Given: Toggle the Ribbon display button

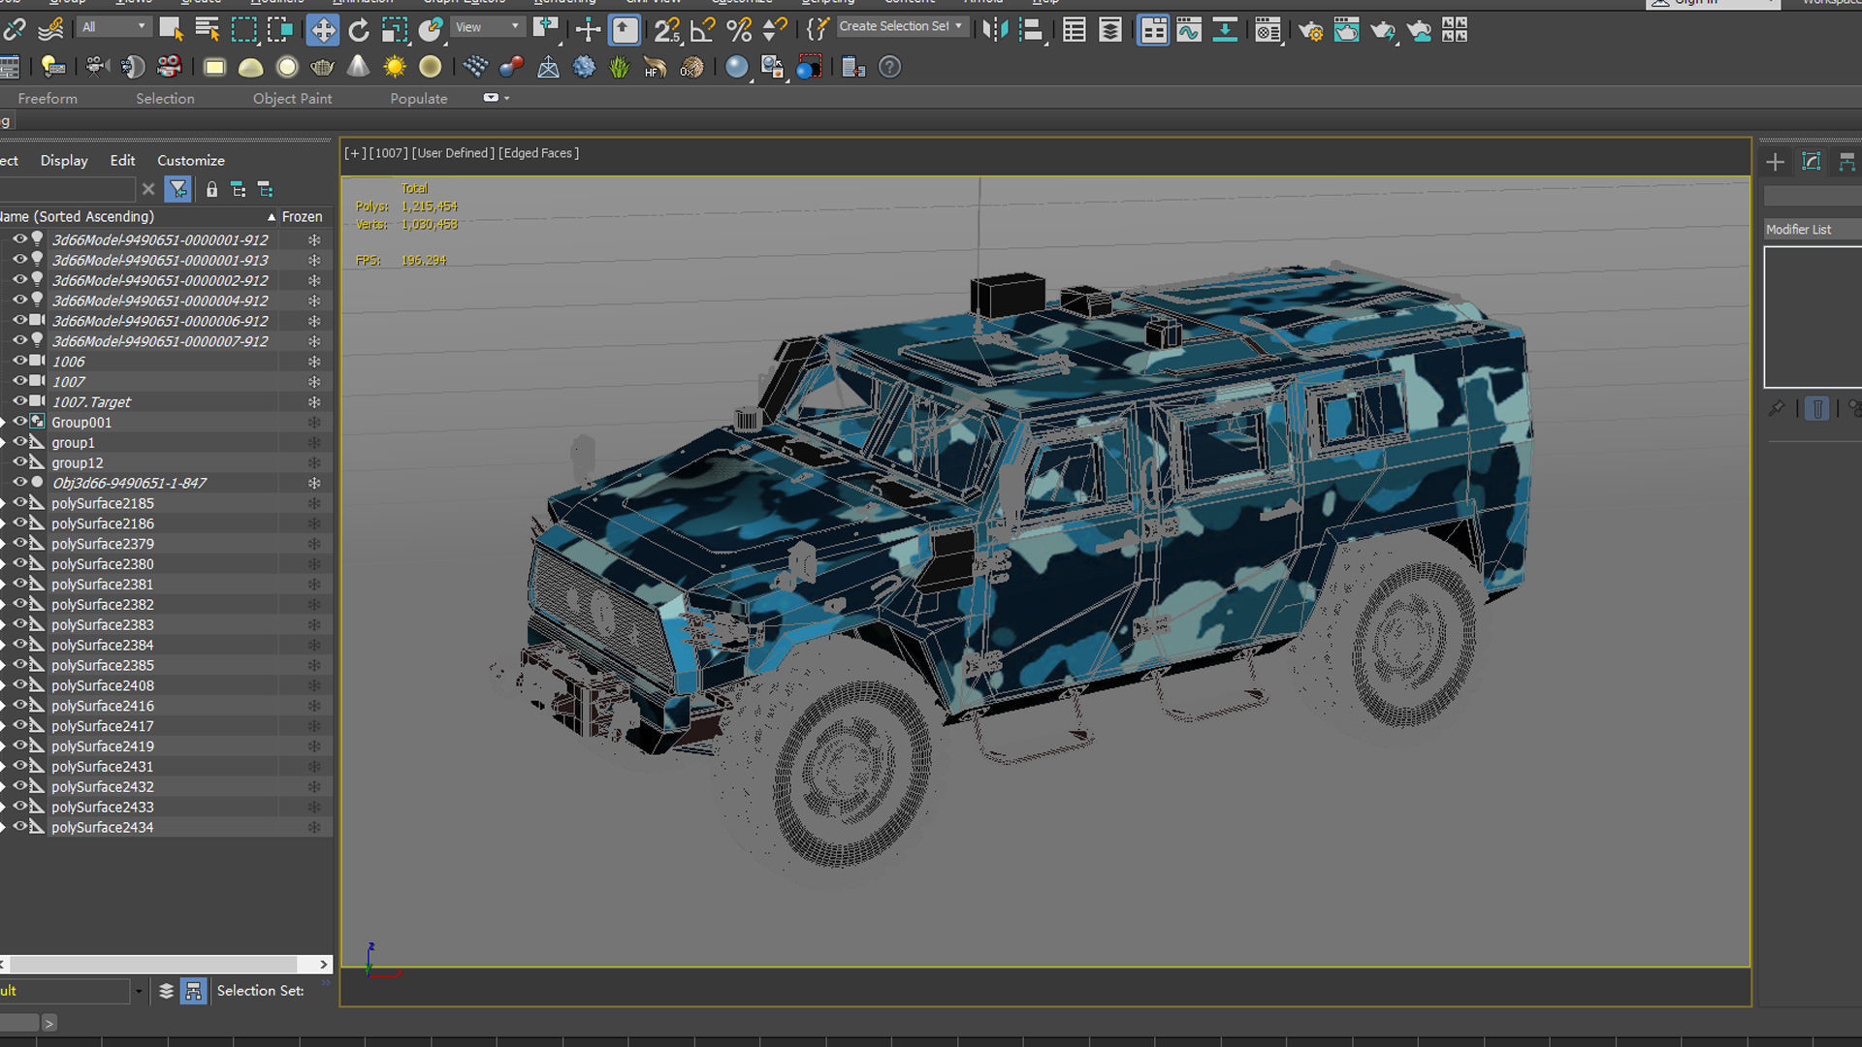Looking at the screenshot, I should [x=1153, y=30].
